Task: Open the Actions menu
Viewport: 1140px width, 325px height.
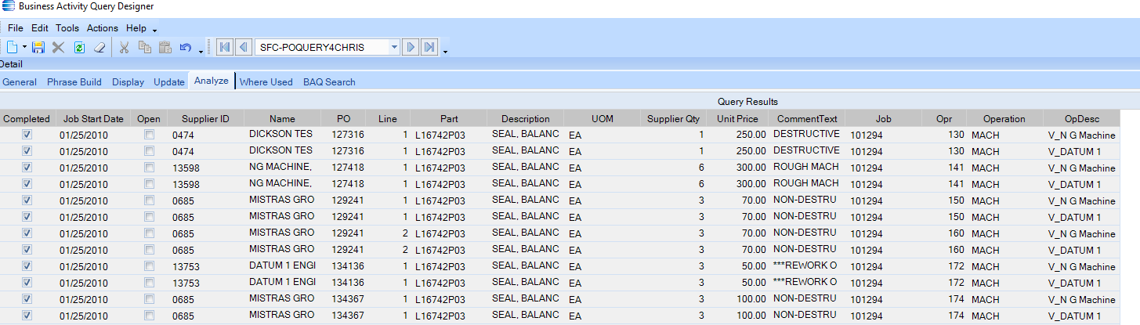Action: pos(103,28)
